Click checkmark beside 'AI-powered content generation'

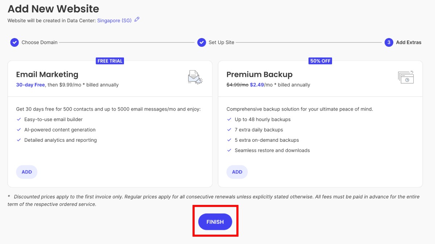tap(19, 129)
